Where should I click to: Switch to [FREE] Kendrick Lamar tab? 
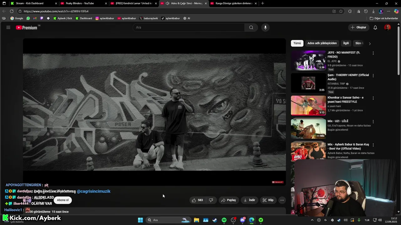(x=134, y=3)
